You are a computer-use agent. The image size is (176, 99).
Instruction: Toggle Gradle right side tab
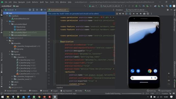[175, 13]
